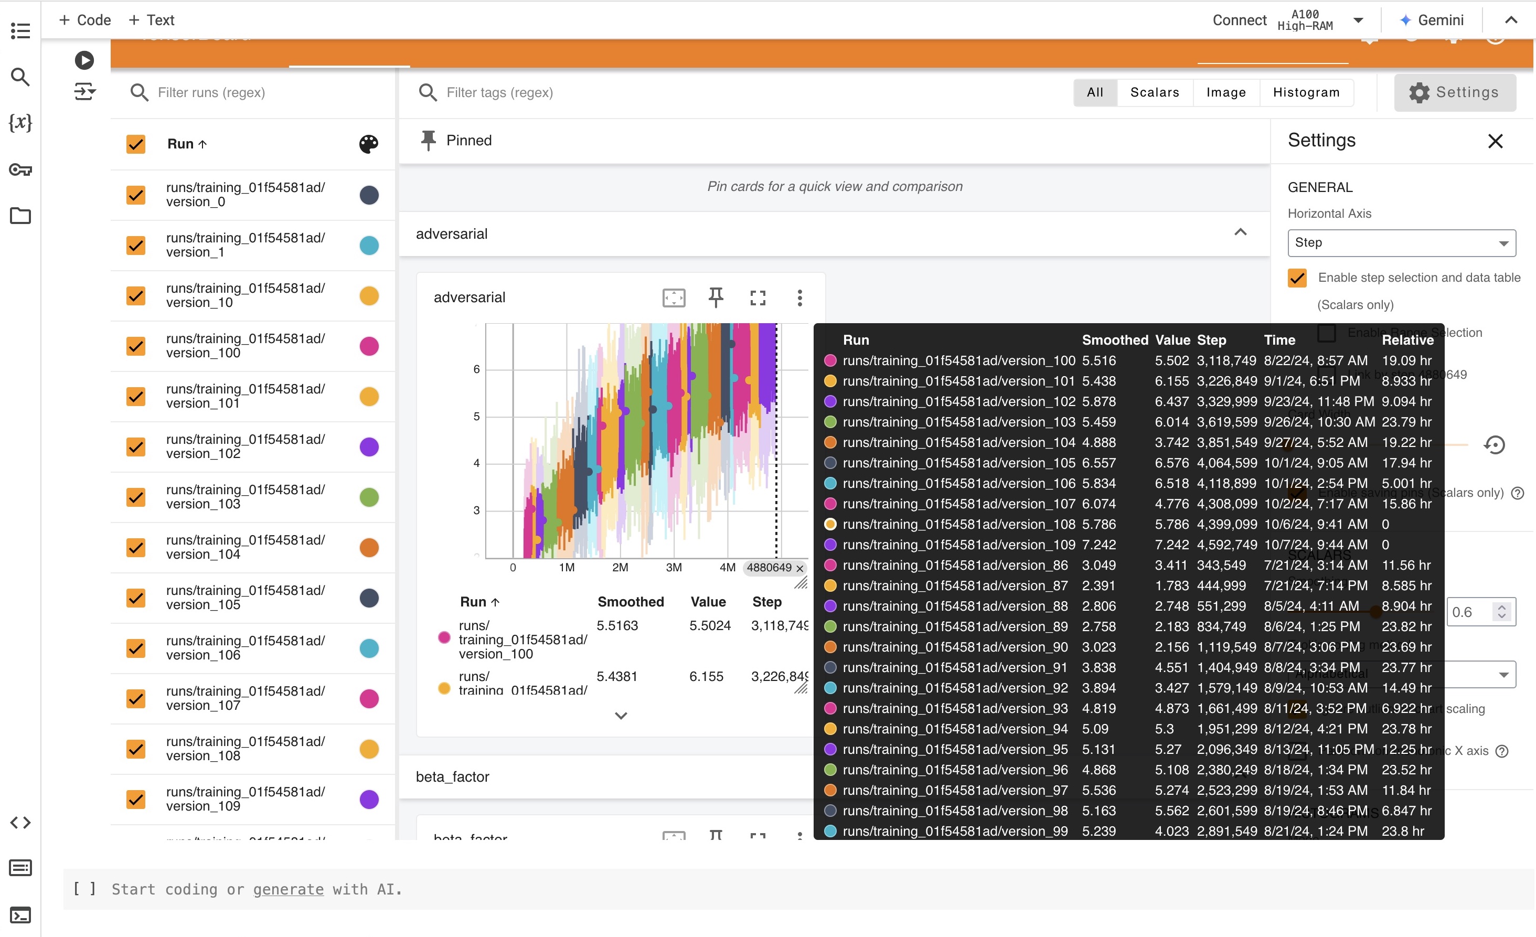The width and height of the screenshot is (1536, 937).
Task: Open the Horizontal Axis Step dropdown
Action: coord(1401,242)
